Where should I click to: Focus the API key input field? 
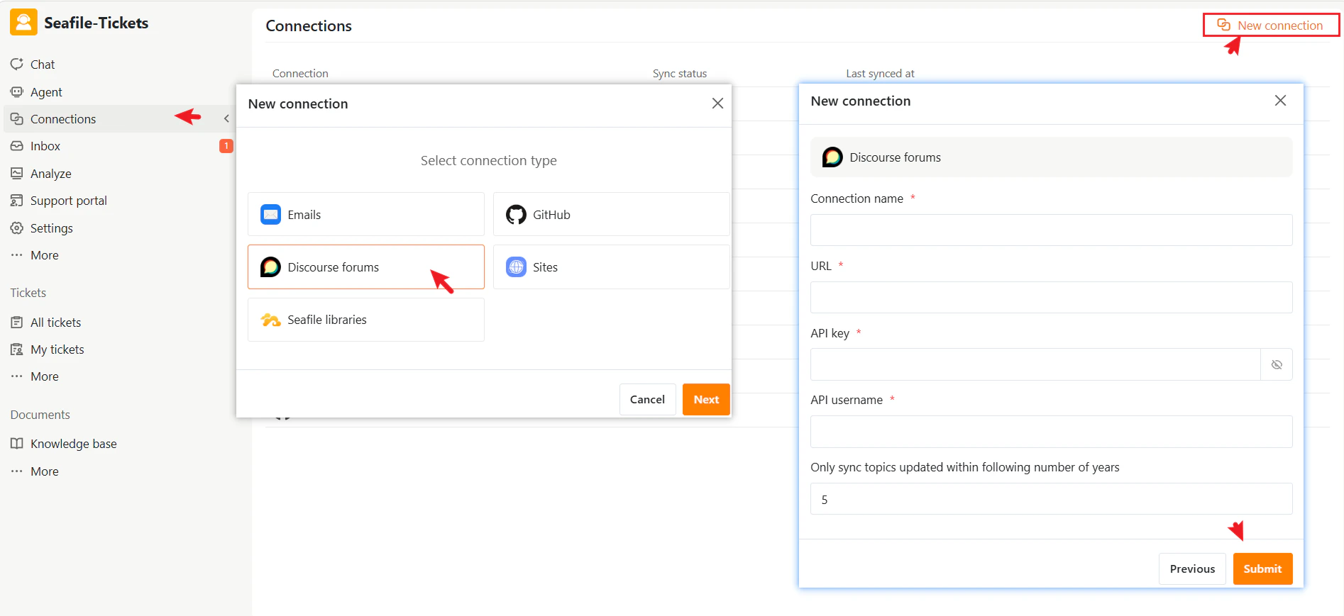pos(1035,364)
